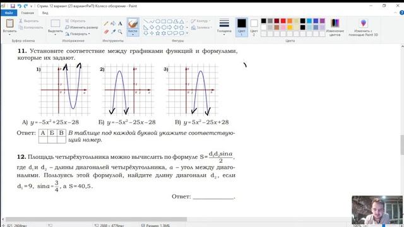Viewport: 404px width, 227px height.
Task: Switch to the Вид ribbon tab
Action: tap(45, 13)
